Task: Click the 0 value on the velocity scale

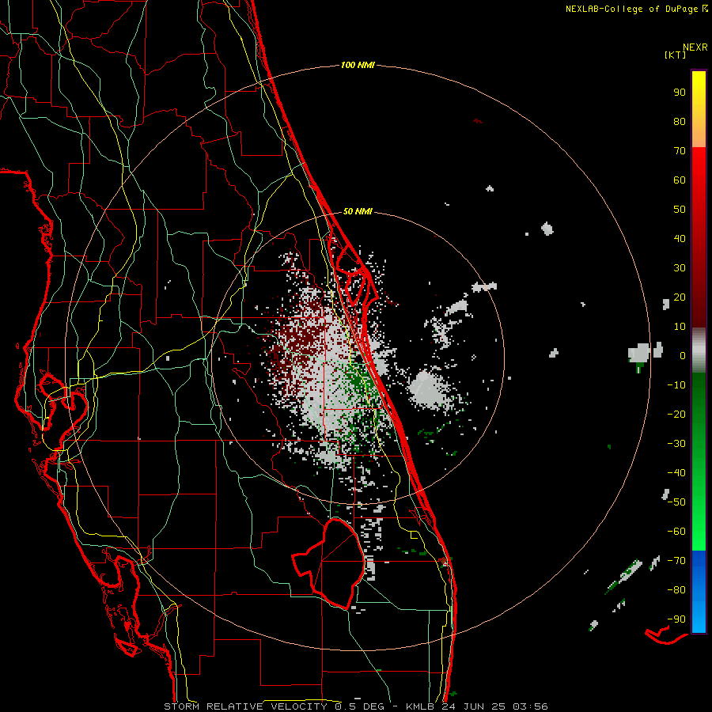Action: click(x=683, y=356)
